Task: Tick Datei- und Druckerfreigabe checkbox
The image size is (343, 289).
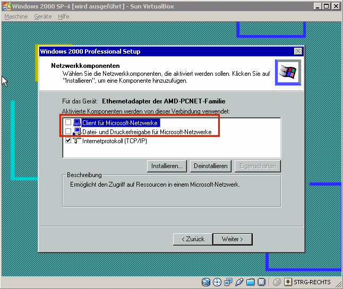Action: pos(68,132)
